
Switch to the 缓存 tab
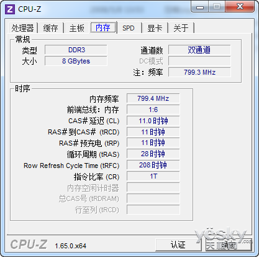pos(51,28)
